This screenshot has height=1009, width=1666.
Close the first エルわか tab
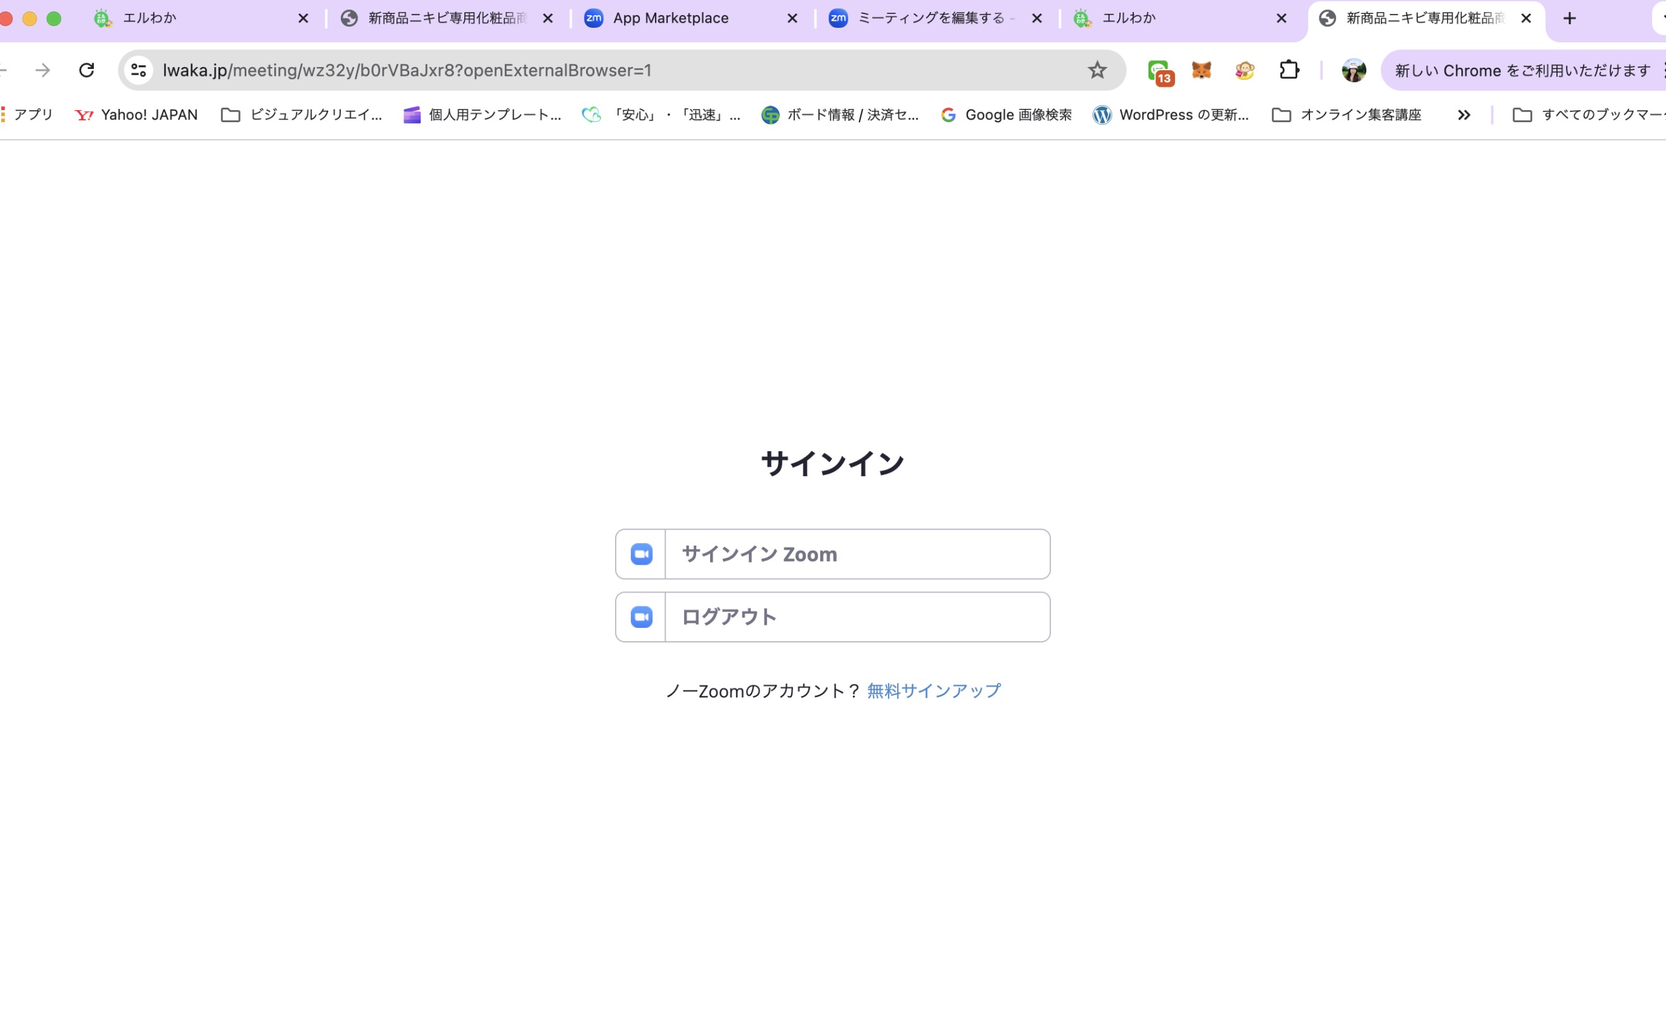tap(303, 18)
